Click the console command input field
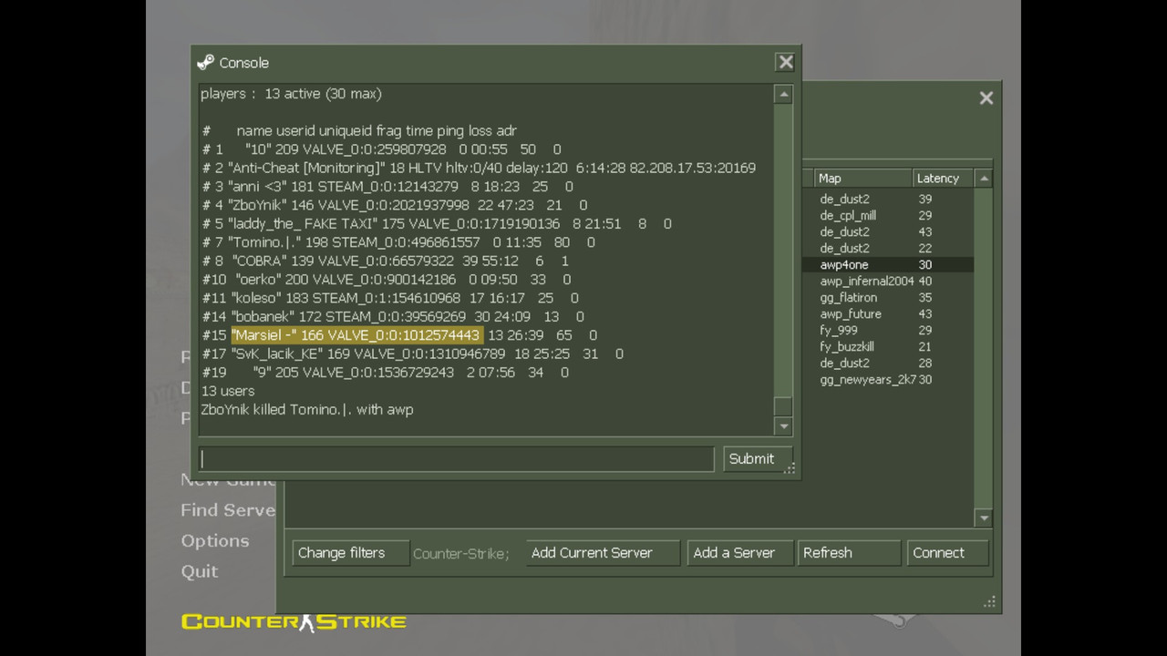The height and width of the screenshot is (656, 1167). (456, 458)
